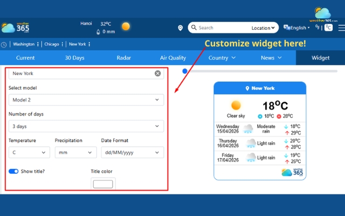
Task: Open the New York recent location link
Action: pyautogui.click(x=77, y=44)
